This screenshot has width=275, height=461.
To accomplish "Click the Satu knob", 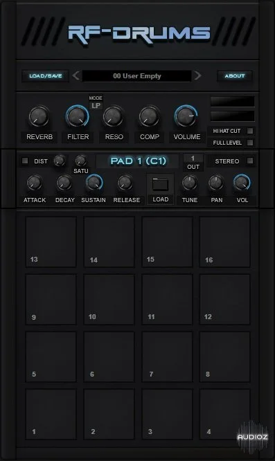I will click(x=80, y=161).
